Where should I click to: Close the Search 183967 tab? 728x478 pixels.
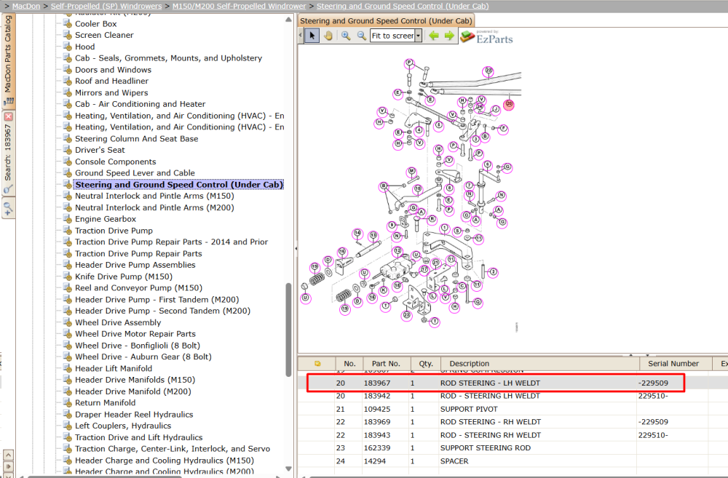[8, 116]
